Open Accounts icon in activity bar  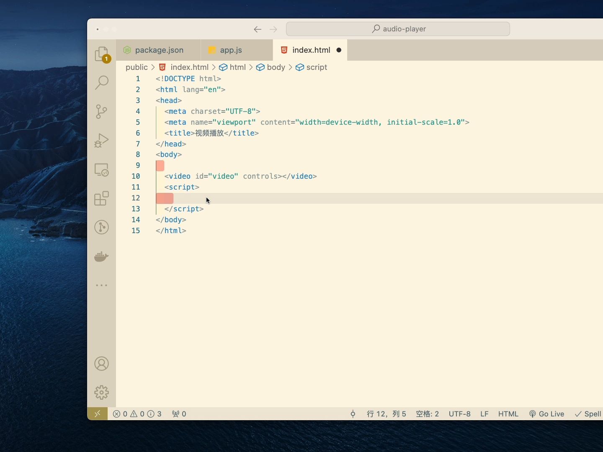102,364
